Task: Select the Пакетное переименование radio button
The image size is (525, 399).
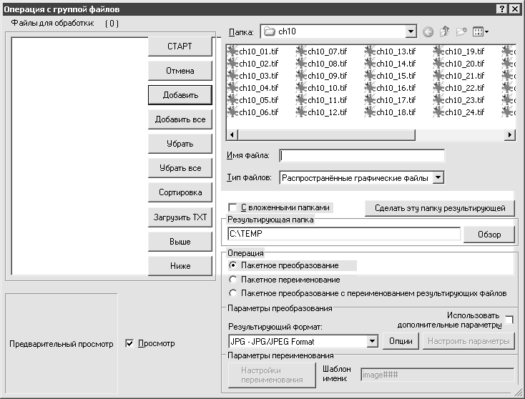Action: tap(232, 279)
